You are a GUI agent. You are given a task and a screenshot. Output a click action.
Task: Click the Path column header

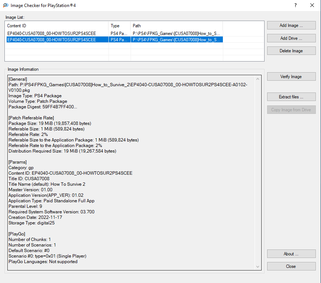click(177, 26)
